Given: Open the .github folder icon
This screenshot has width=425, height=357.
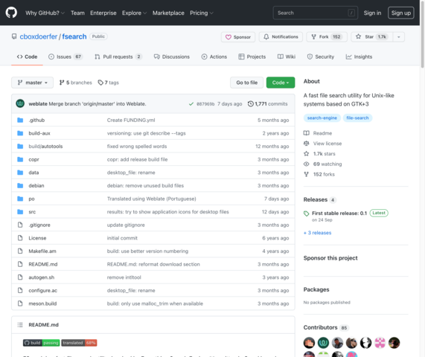Looking at the screenshot, I should 20,120.
